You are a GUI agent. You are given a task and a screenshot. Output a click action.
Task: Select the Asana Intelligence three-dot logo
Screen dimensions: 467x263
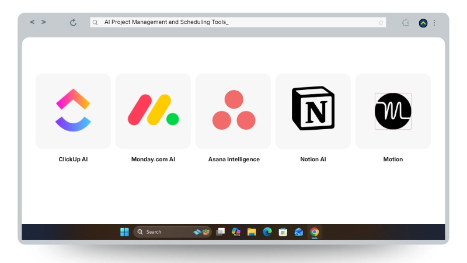(234, 110)
